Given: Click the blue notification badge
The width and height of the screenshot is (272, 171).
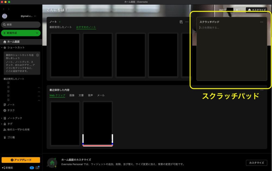Looking at the screenshot, I should pyautogui.click(x=32, y=168).
